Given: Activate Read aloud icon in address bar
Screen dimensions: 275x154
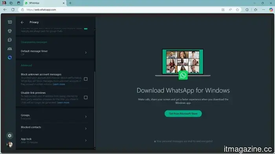Looking at the screenshot, I should pyautogui.click(x=230, y=10).
